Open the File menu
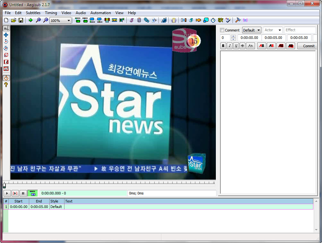The height and width of the screenshot is (243, 322). pos(8,13)
